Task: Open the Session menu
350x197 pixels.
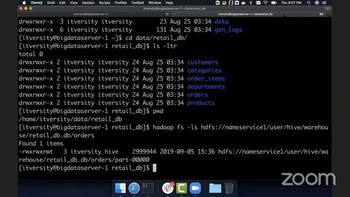Action: tap(88, 3)
